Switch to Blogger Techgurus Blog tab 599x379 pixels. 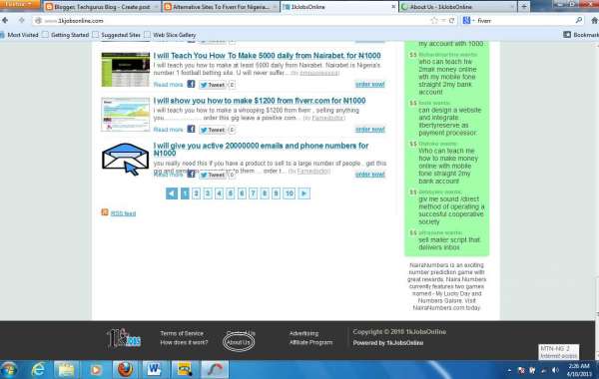pyautogui.click(x=101, y=7)
